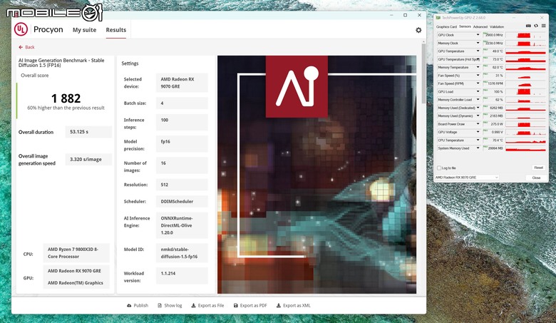Click the overall score value 1 882
556x323 pixels.
(x=66, y=98)
